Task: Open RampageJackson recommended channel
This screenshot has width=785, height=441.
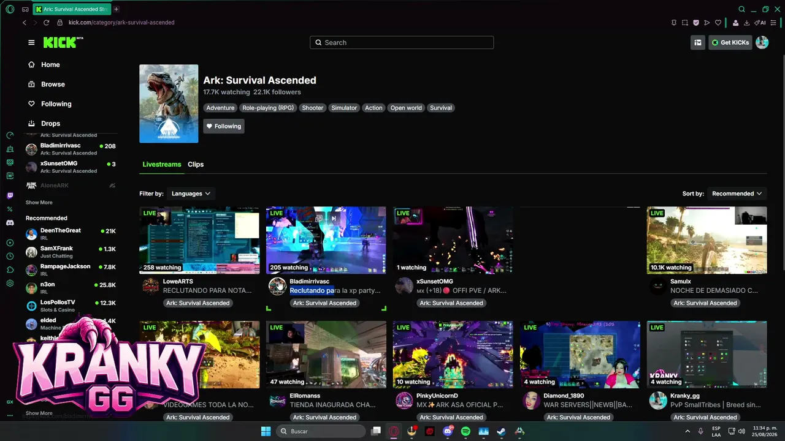Action: pyautogui.click(x=71, y=270)
